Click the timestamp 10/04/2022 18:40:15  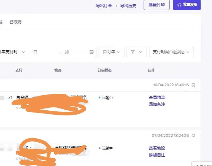pyautogui.click(x=171, y=85)
